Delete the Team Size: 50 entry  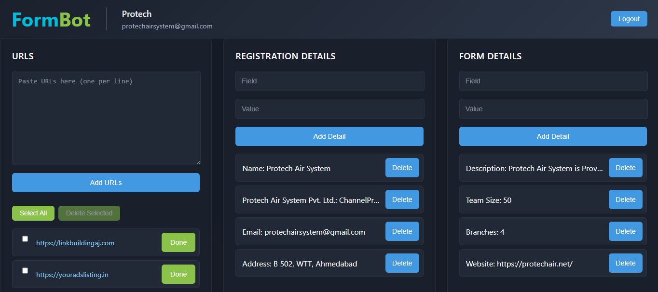click(x=625, y=199)
